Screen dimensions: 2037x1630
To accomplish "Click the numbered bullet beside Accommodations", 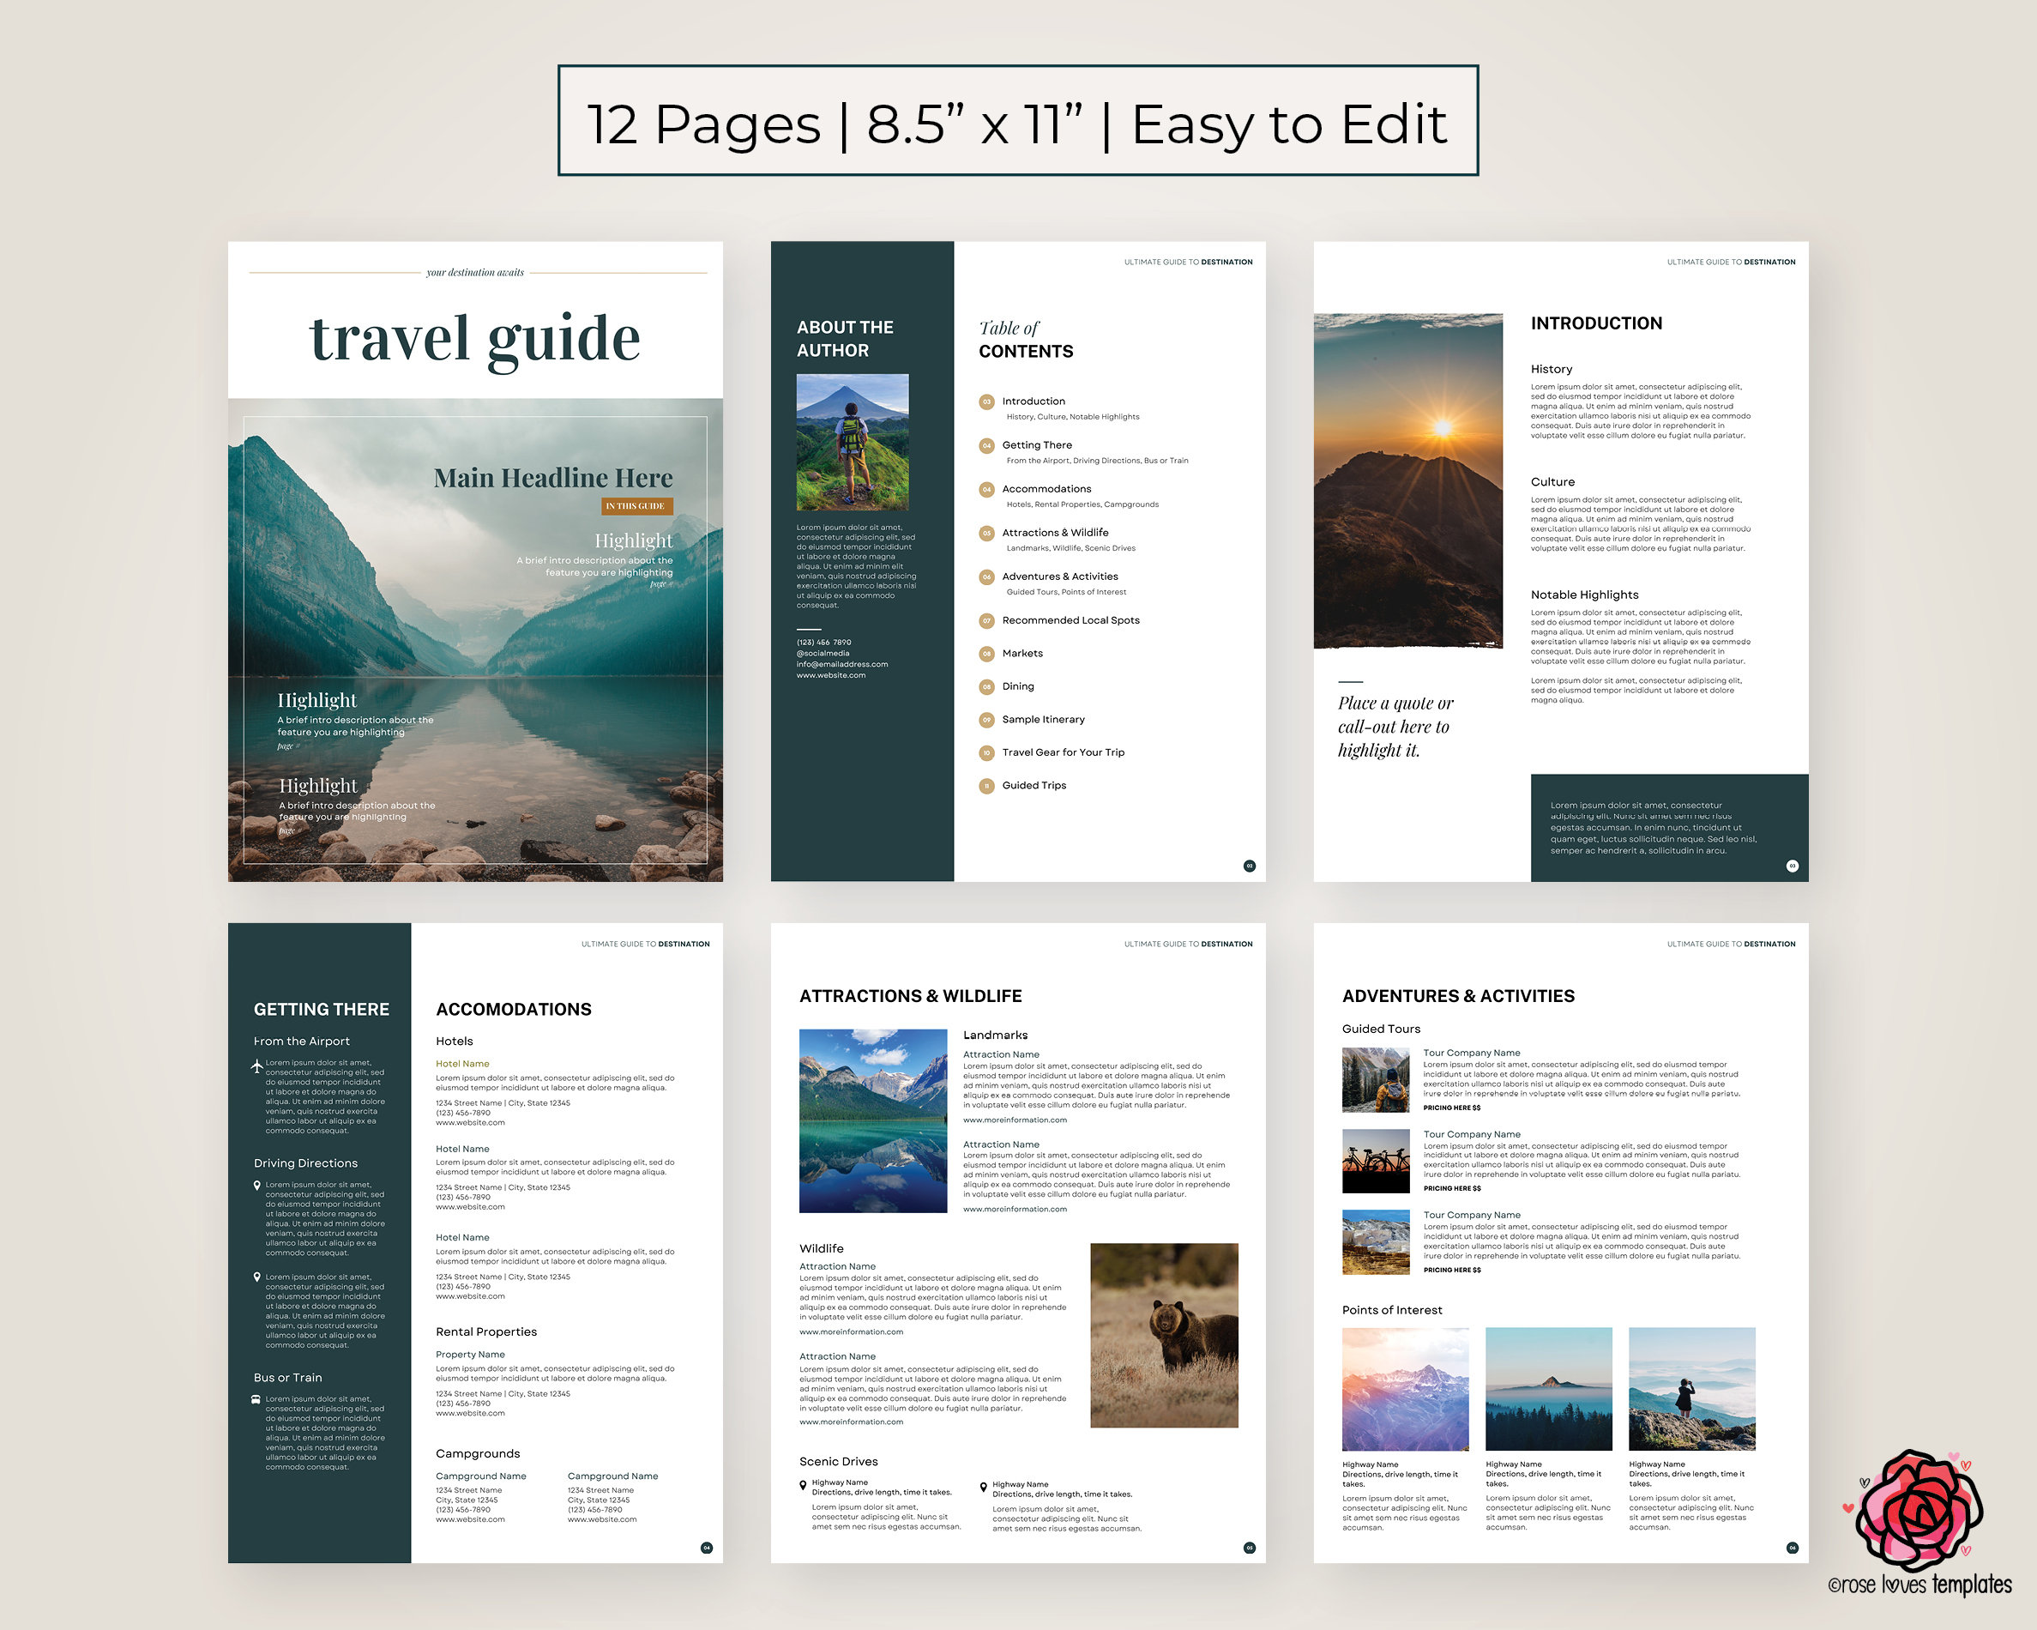I will click(986, 490).
